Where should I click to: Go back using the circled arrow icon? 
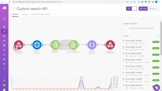(x=13, y=9)
